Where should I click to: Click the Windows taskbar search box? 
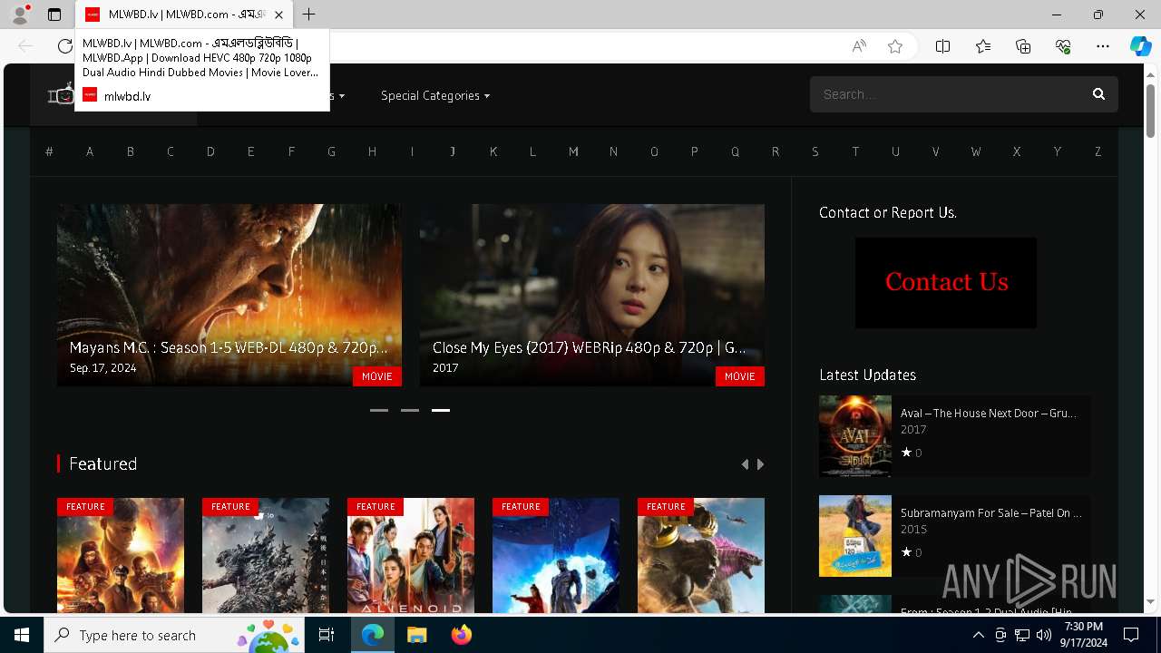point(174,635)
